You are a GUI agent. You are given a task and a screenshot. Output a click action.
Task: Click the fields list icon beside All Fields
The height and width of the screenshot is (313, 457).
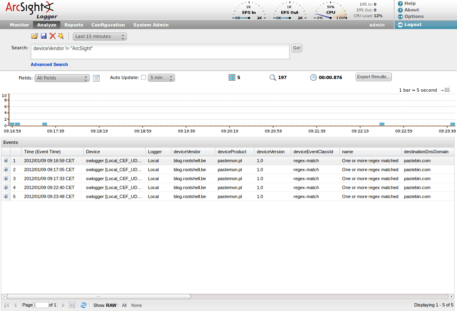pos(96,78)
